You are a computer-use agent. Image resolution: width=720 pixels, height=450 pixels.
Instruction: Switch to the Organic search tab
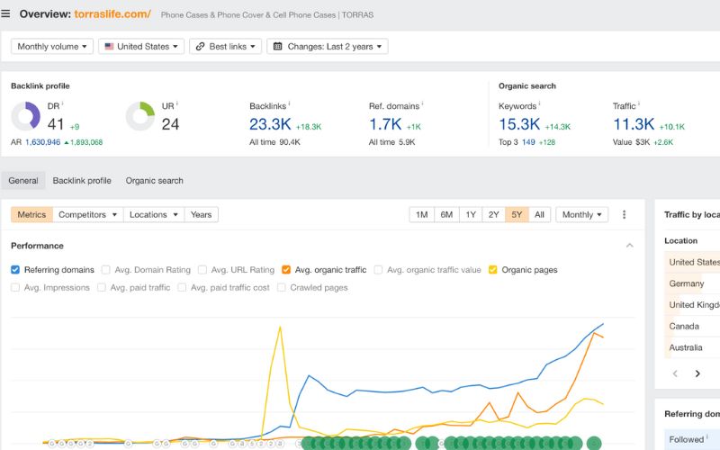[x=154, y=181]
